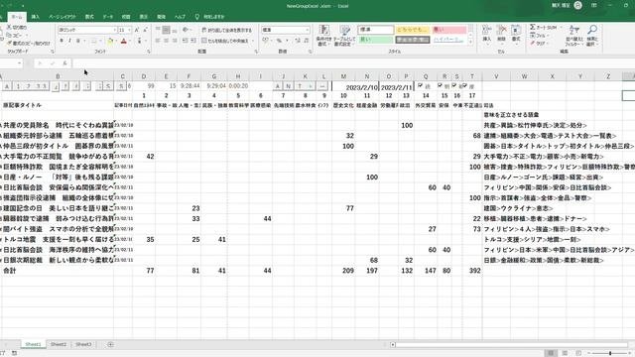The image size is (635, 357).
Task: Open Find and Select magnifier
Action: [x=592, y=36]
